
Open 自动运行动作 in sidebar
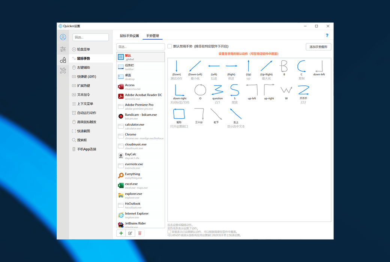[x=91, y=113]
